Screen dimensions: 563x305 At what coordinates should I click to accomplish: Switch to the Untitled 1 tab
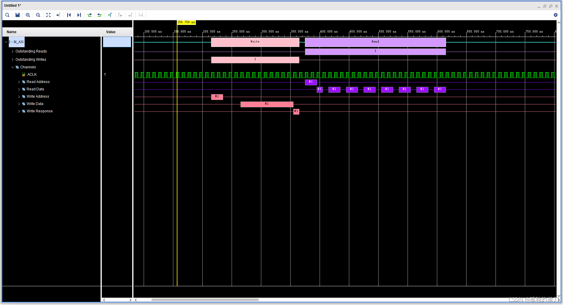(12, 5)
